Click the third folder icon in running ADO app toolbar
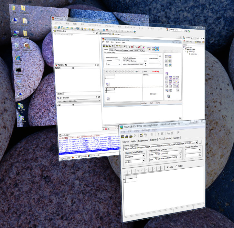Image resolution: width=234 pixels, height=228 pixels. (131, 136)
